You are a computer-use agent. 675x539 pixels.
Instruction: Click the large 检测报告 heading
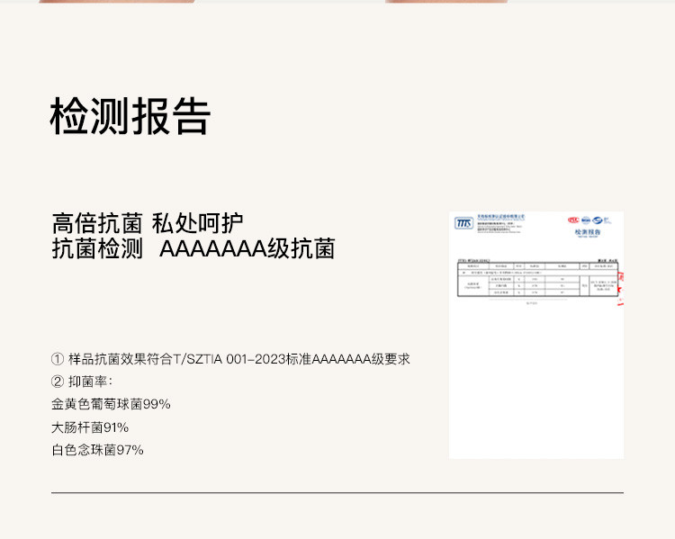[x=130, y=115]
